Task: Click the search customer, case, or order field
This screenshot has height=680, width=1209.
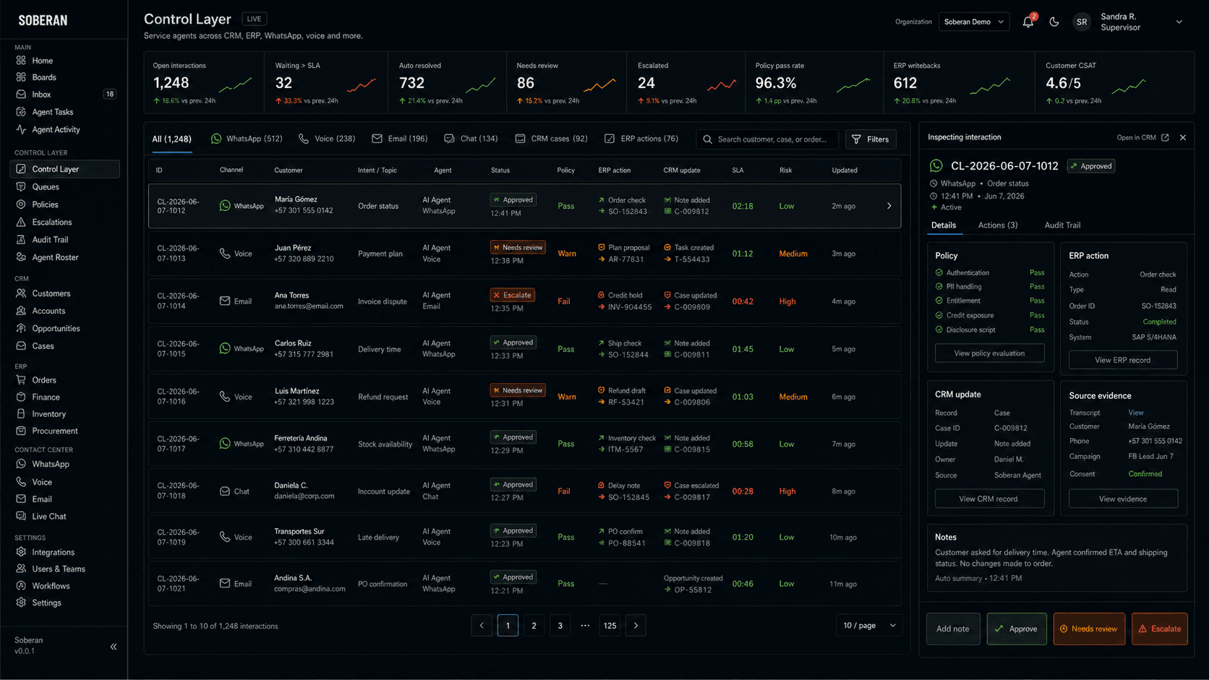Action: [x=767, y=139]
